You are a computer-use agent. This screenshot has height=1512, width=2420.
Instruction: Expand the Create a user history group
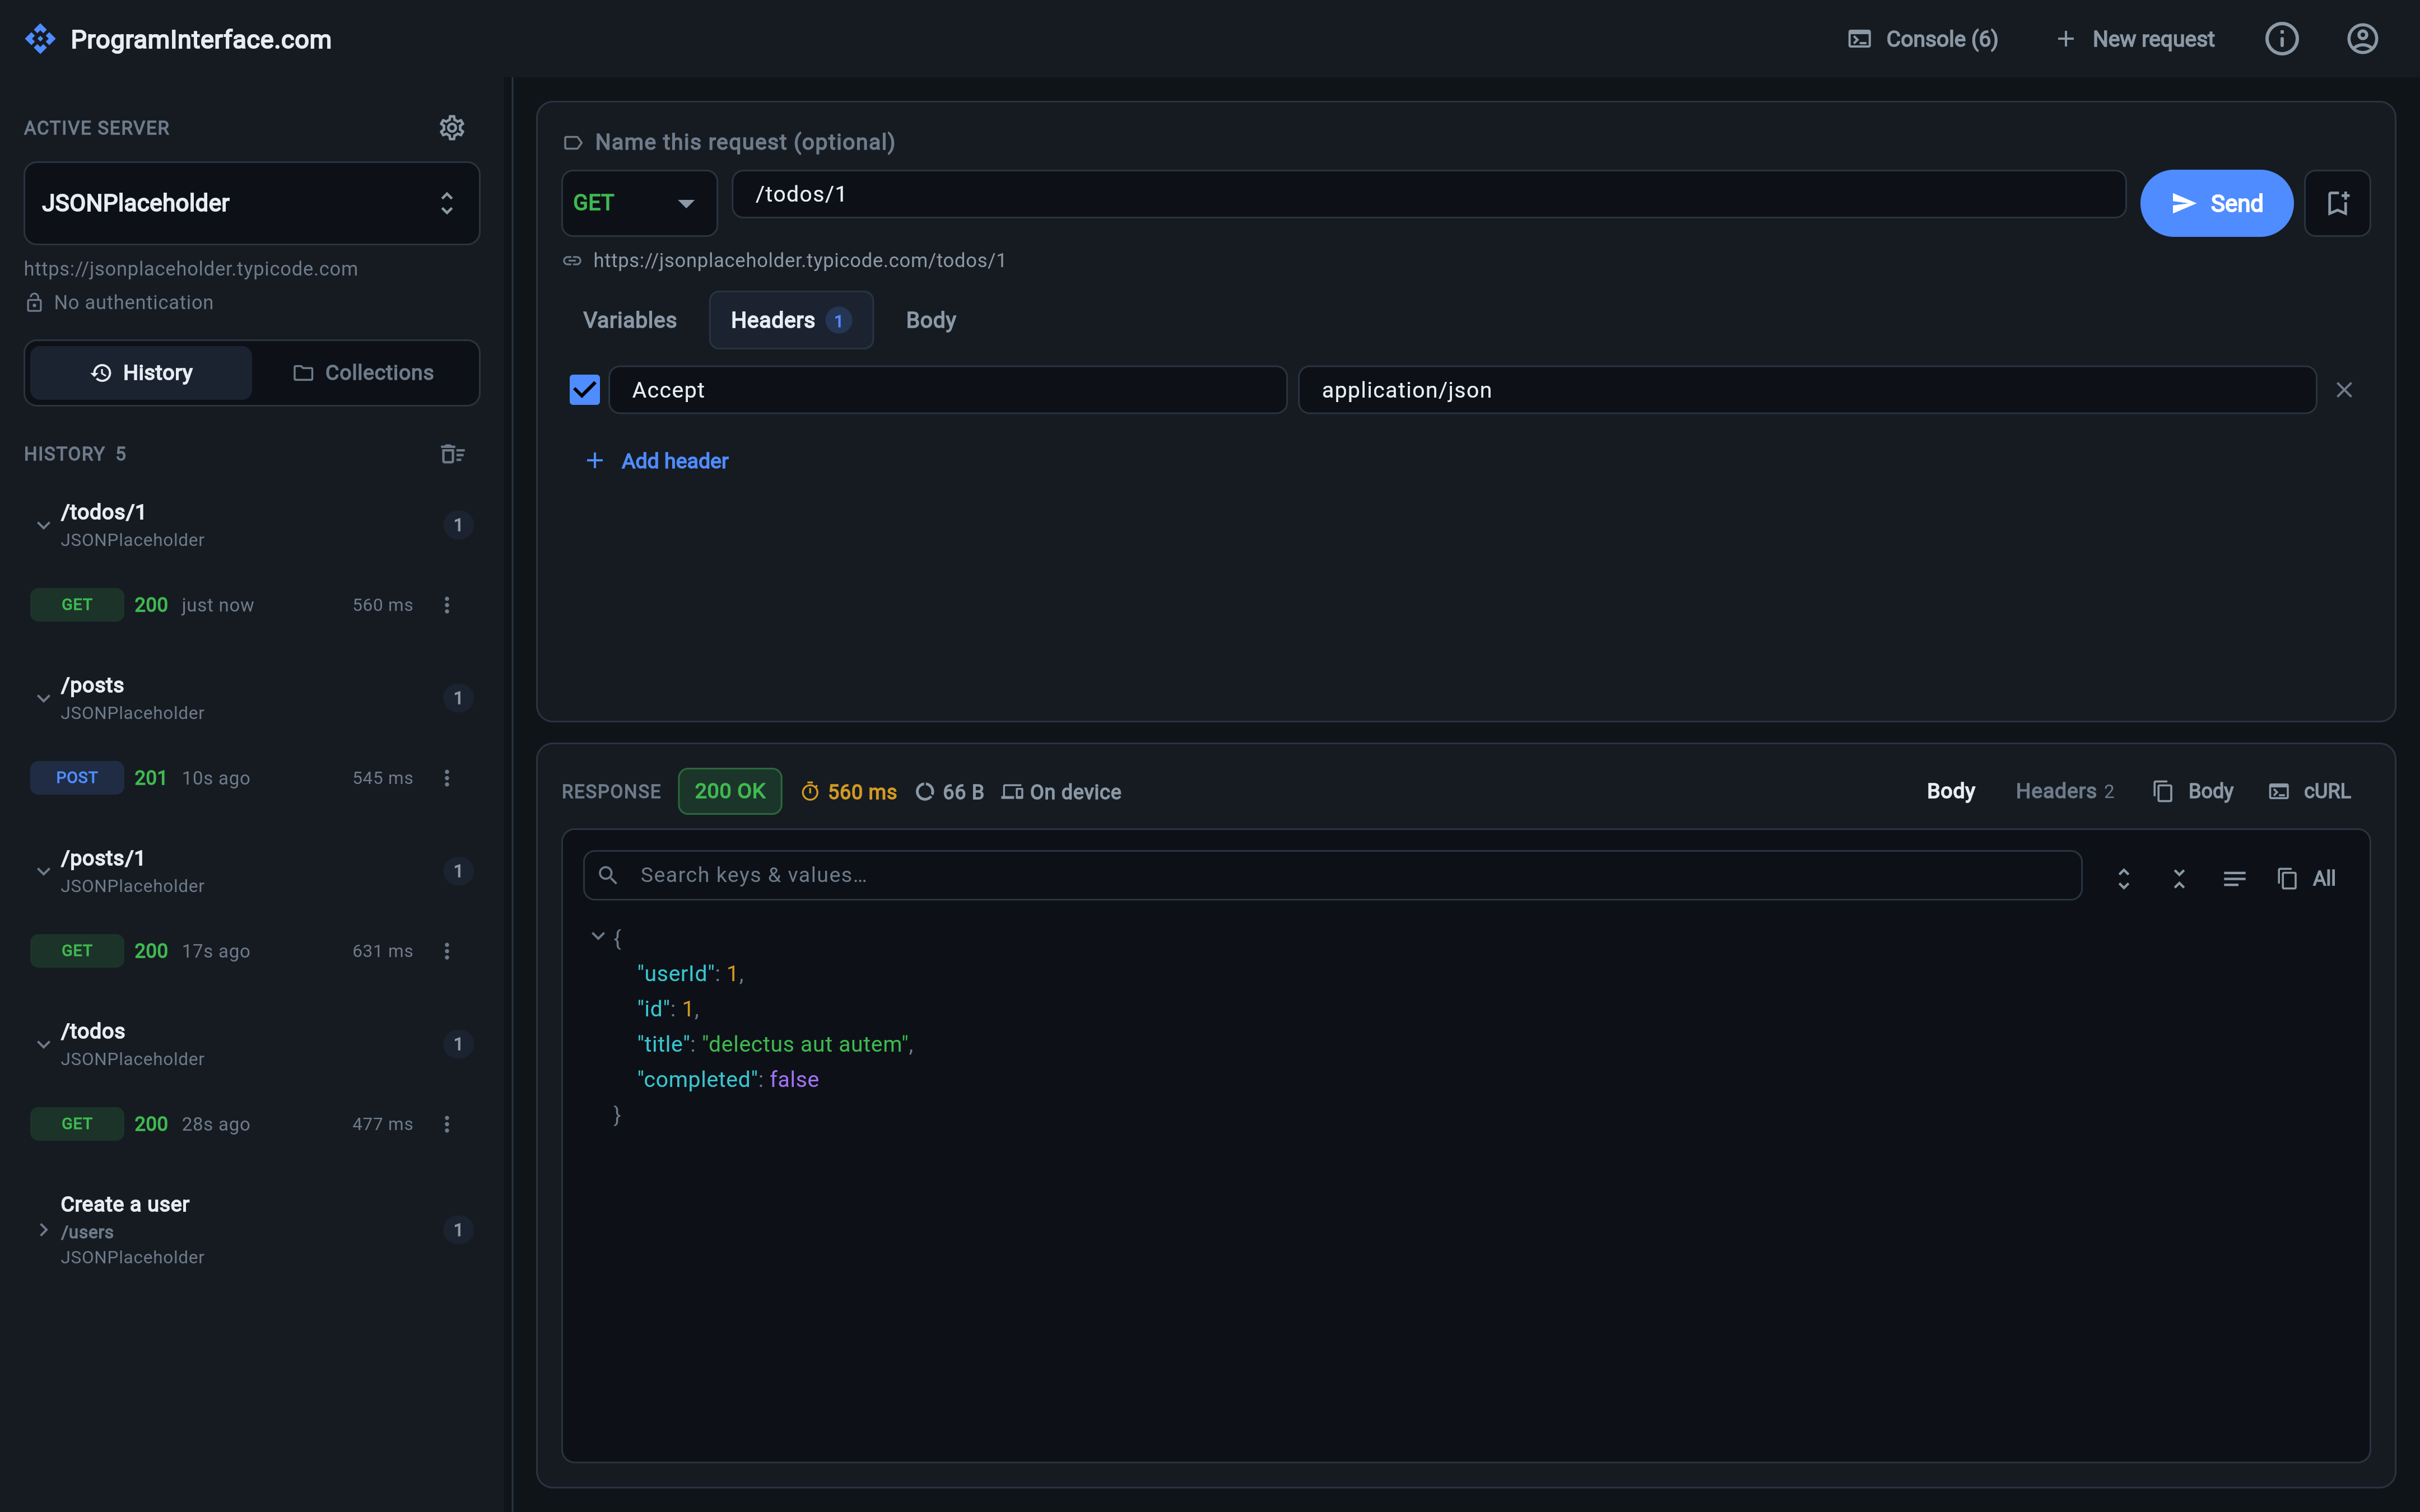click(x=43, y=1230)
